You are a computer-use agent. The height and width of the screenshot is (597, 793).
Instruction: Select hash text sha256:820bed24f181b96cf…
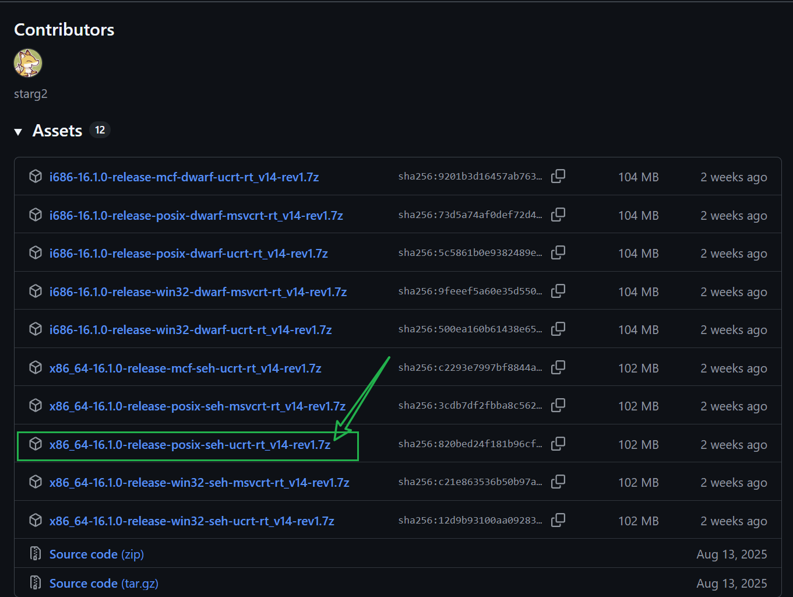(x=470, y=444)
